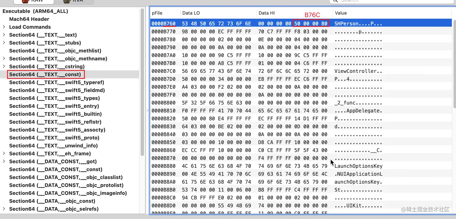This screenshot has height=219, width=456.
Task: Open Section64 (__TEXT,__swift5_typeref)
Action: pyautogui.click(x=57, y=82)
